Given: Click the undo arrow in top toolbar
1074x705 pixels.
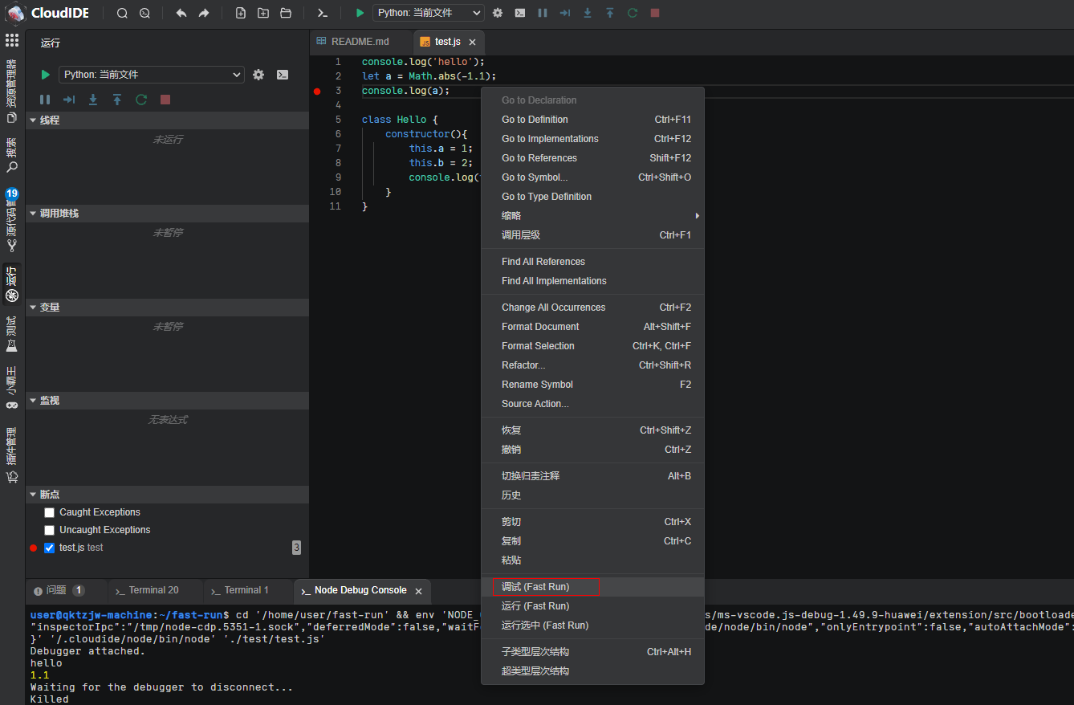Looking at the screenshot, I should [x=181, y=13].
